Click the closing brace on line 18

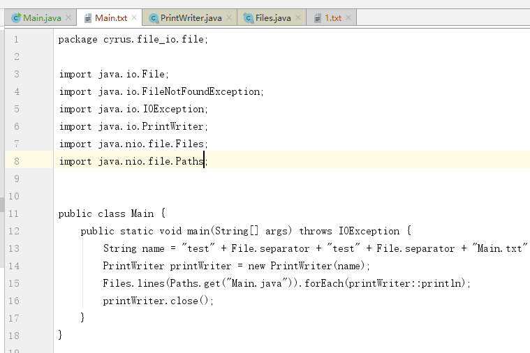[x=60, y=335]
